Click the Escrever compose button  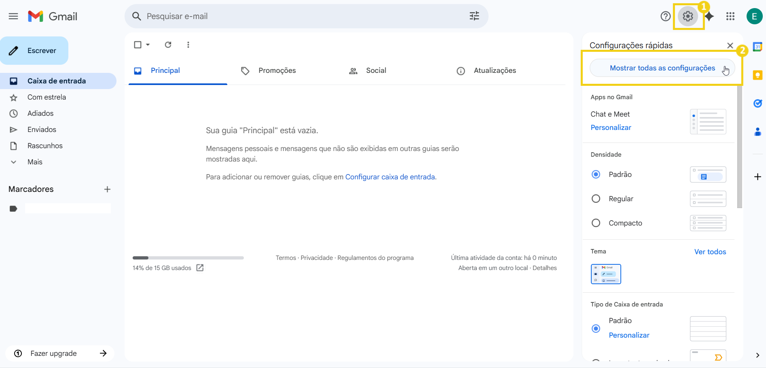coord(34,51)
